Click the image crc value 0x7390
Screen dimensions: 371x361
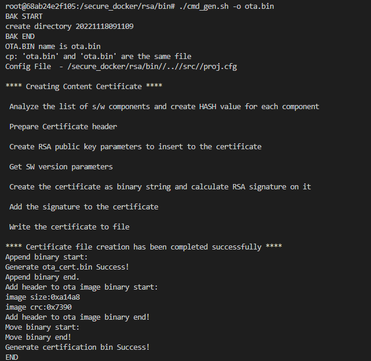59,307
